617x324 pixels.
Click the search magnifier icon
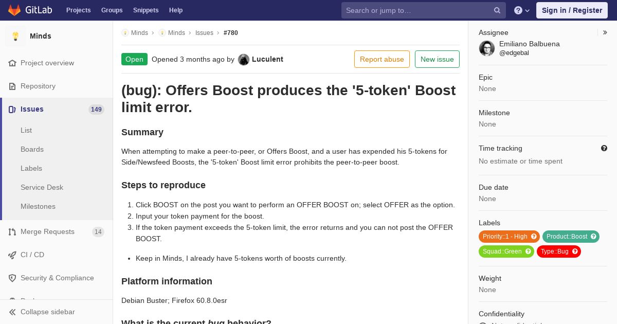[497, 10]
